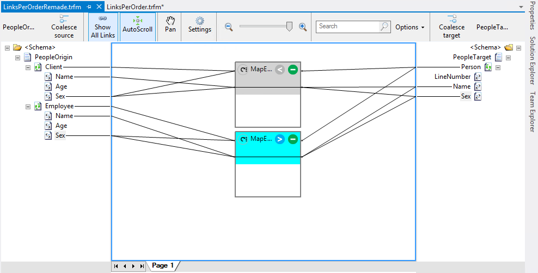Click green minus icon on cyan MapEach functoid
538x273 pixels.
[x=293, y=139]
